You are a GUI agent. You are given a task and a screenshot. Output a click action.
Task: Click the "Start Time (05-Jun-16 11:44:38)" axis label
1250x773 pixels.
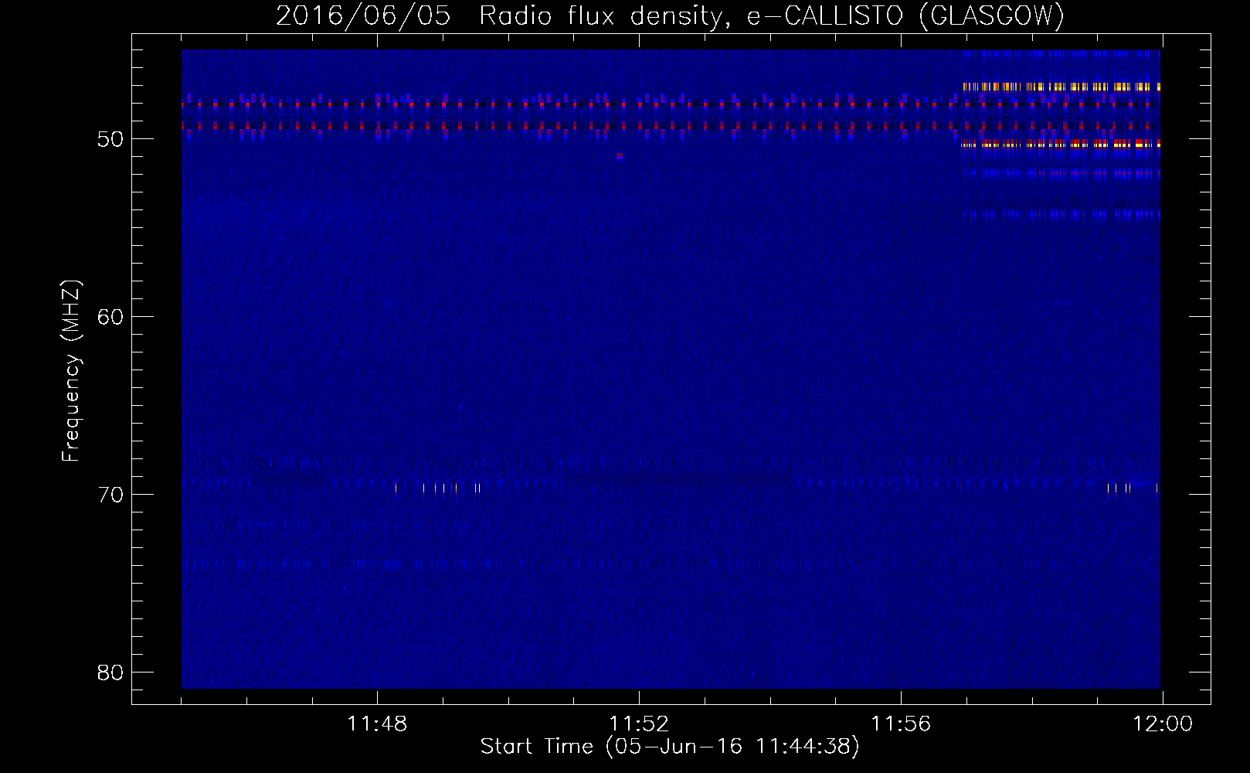pos(670,747)
